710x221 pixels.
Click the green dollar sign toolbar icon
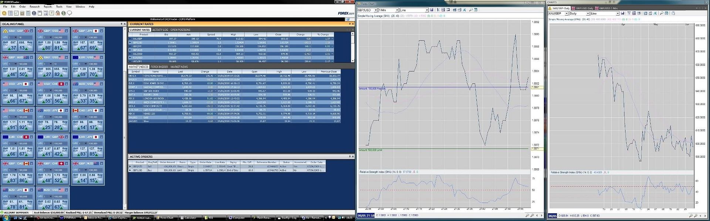(63, 13)
